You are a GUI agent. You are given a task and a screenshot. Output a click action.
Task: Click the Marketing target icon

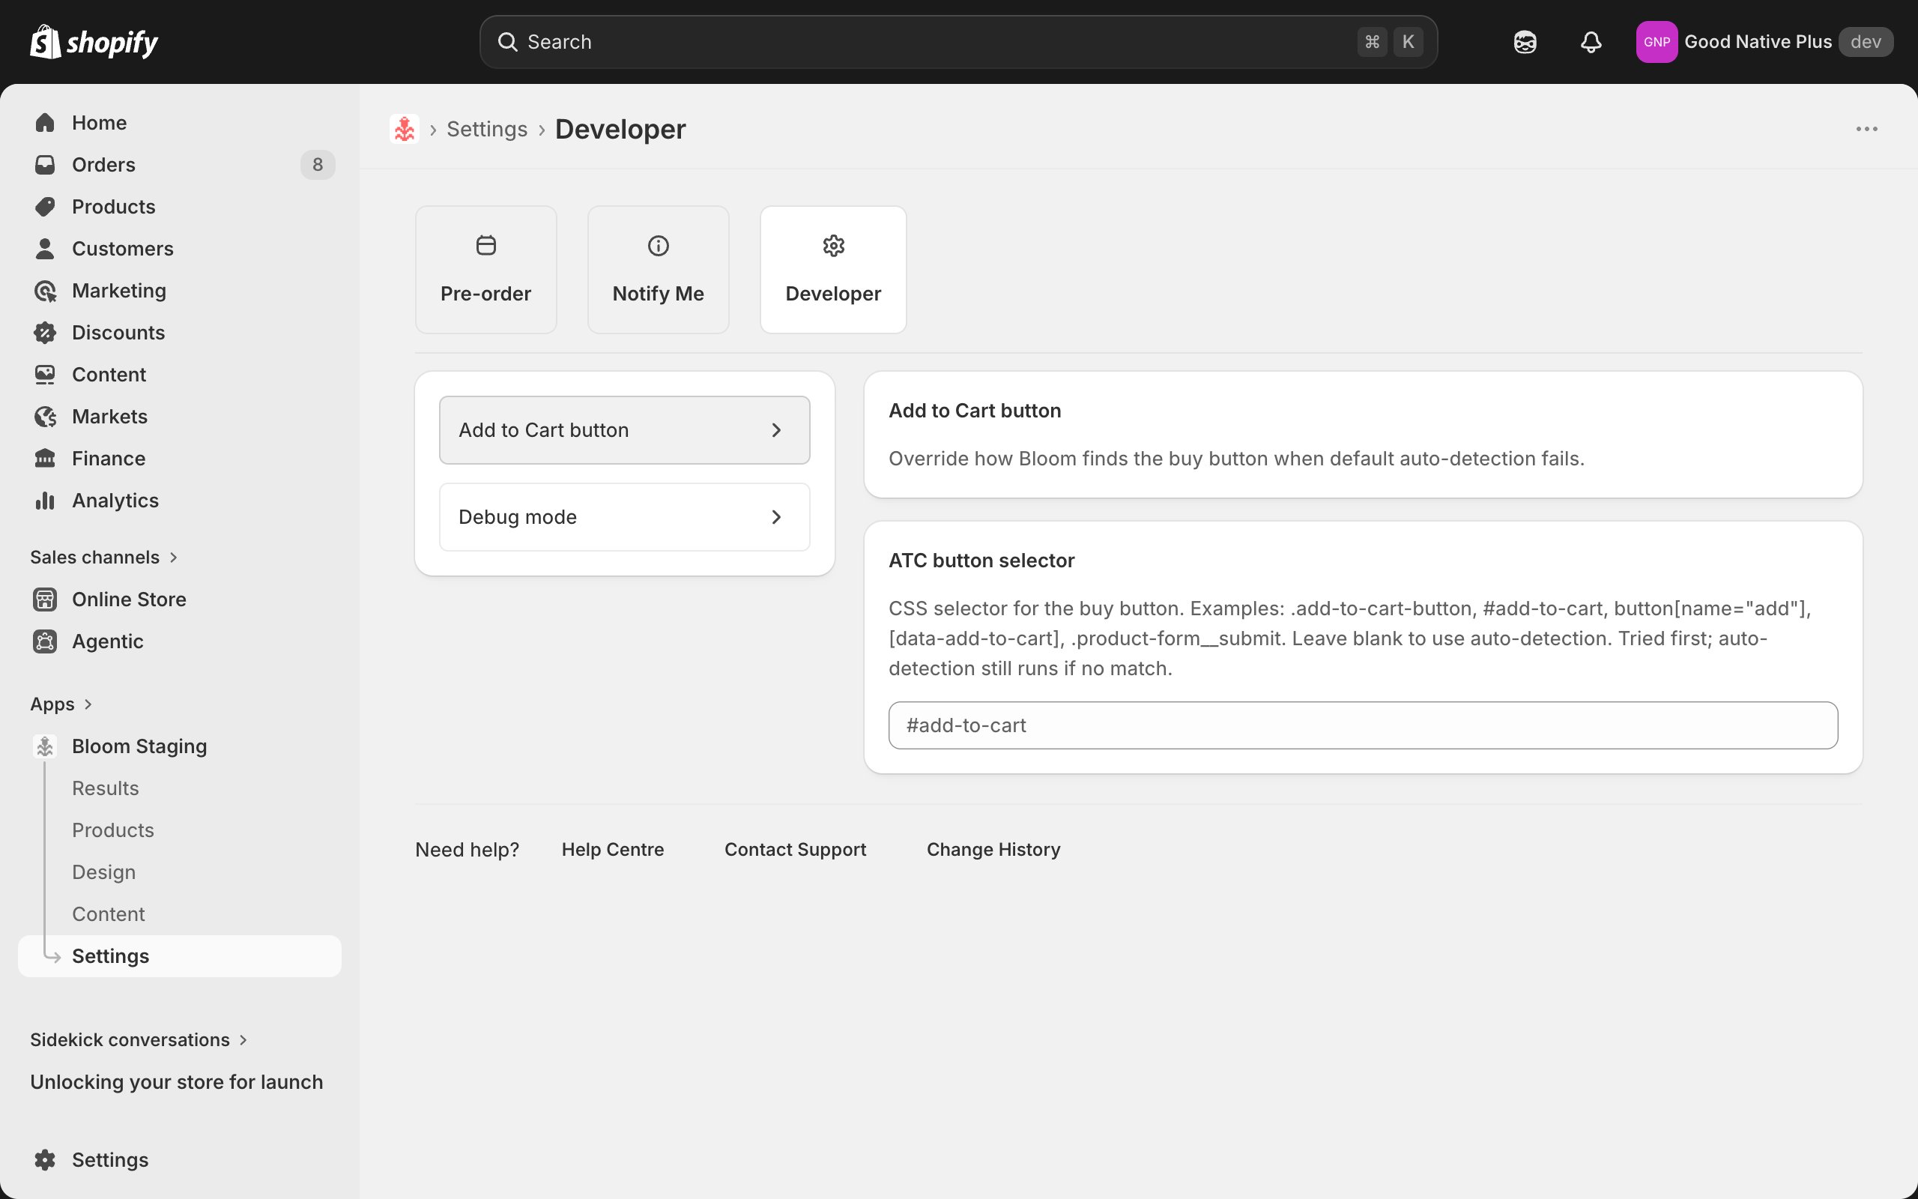[x=45, y=290]
